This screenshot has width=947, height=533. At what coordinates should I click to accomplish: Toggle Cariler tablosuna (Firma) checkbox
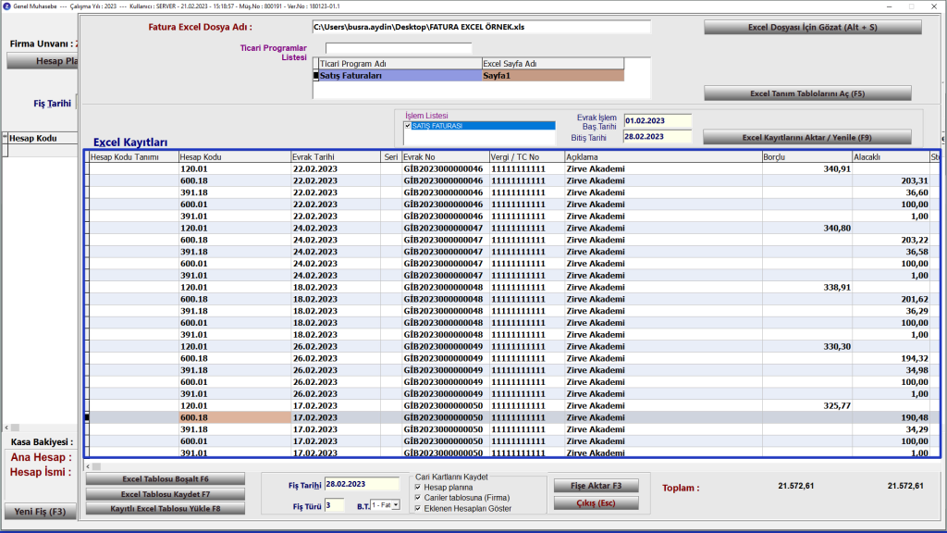pyautogui.click(x=419, y=498)
